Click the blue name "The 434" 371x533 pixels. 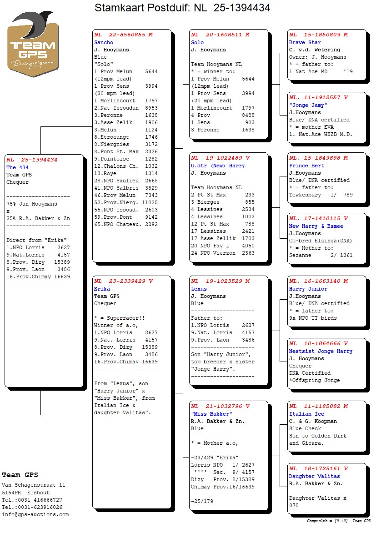(x=17, y=167)
